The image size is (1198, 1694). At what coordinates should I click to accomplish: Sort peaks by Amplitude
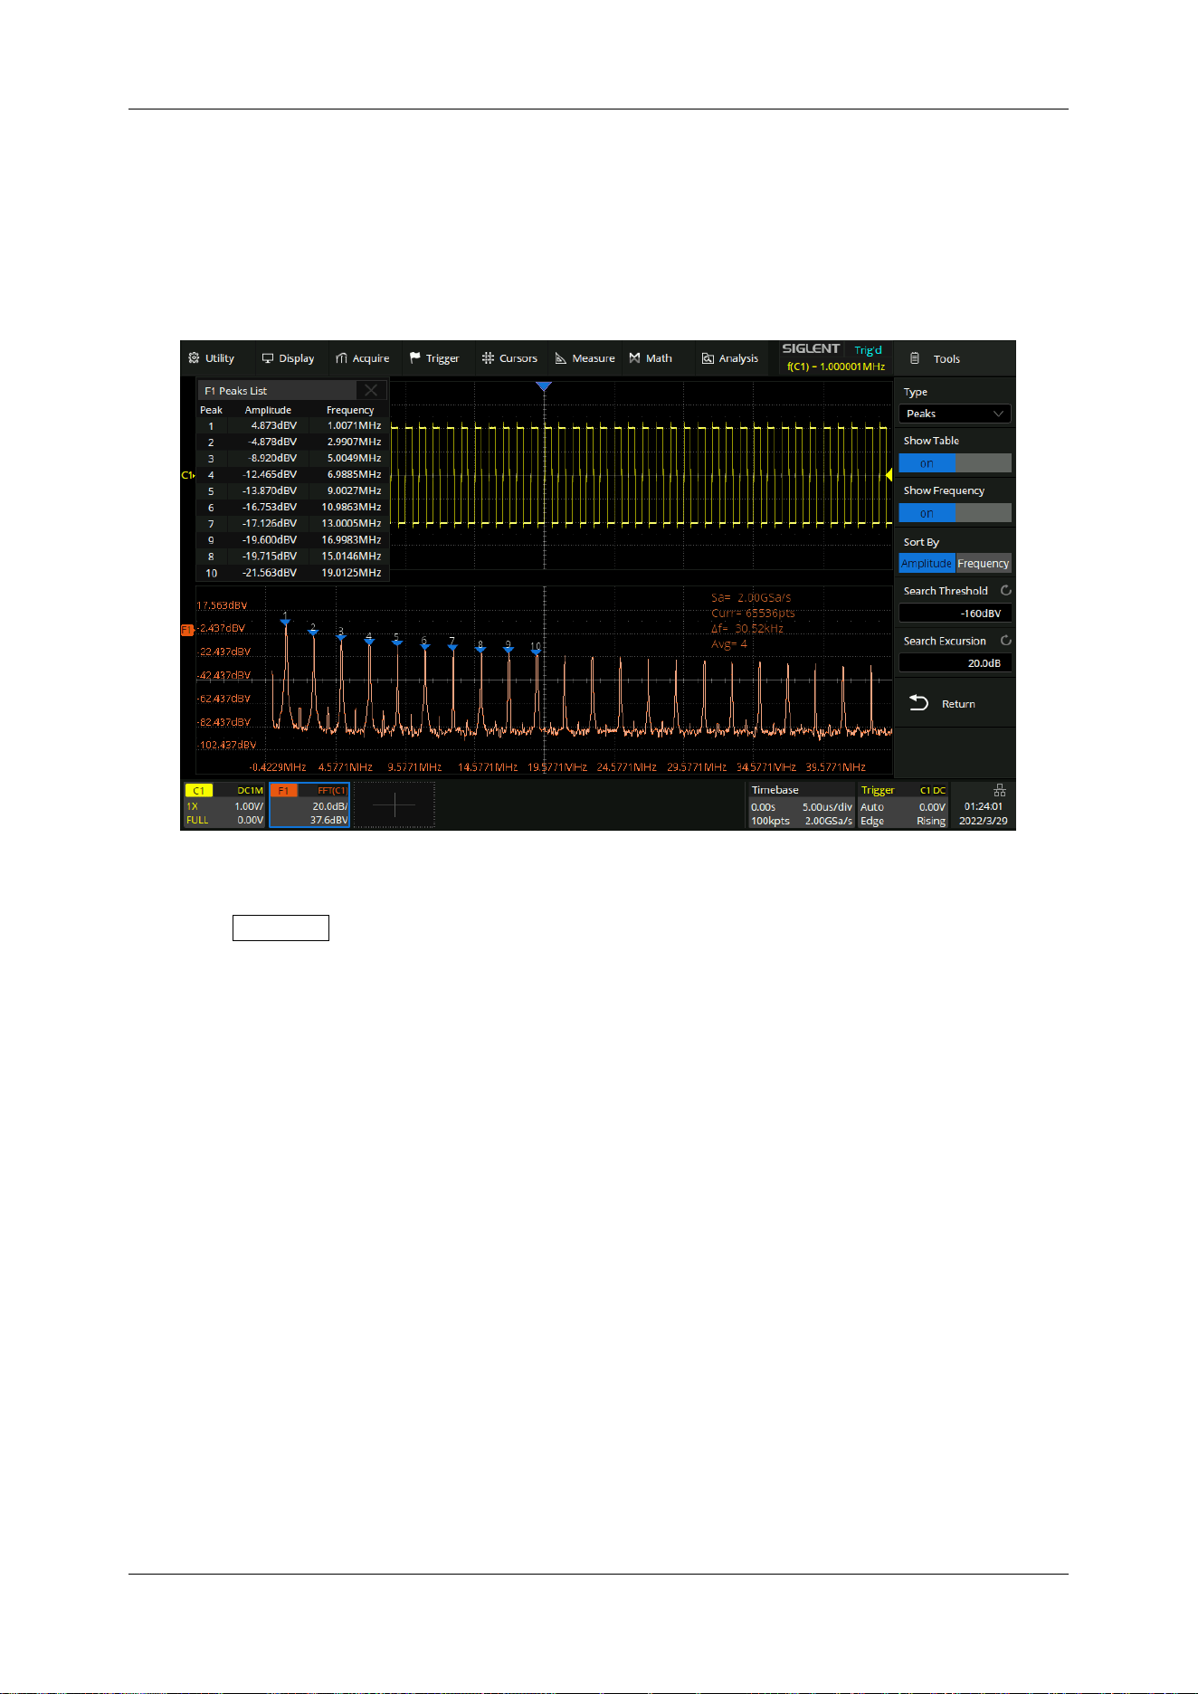point(927,563)
